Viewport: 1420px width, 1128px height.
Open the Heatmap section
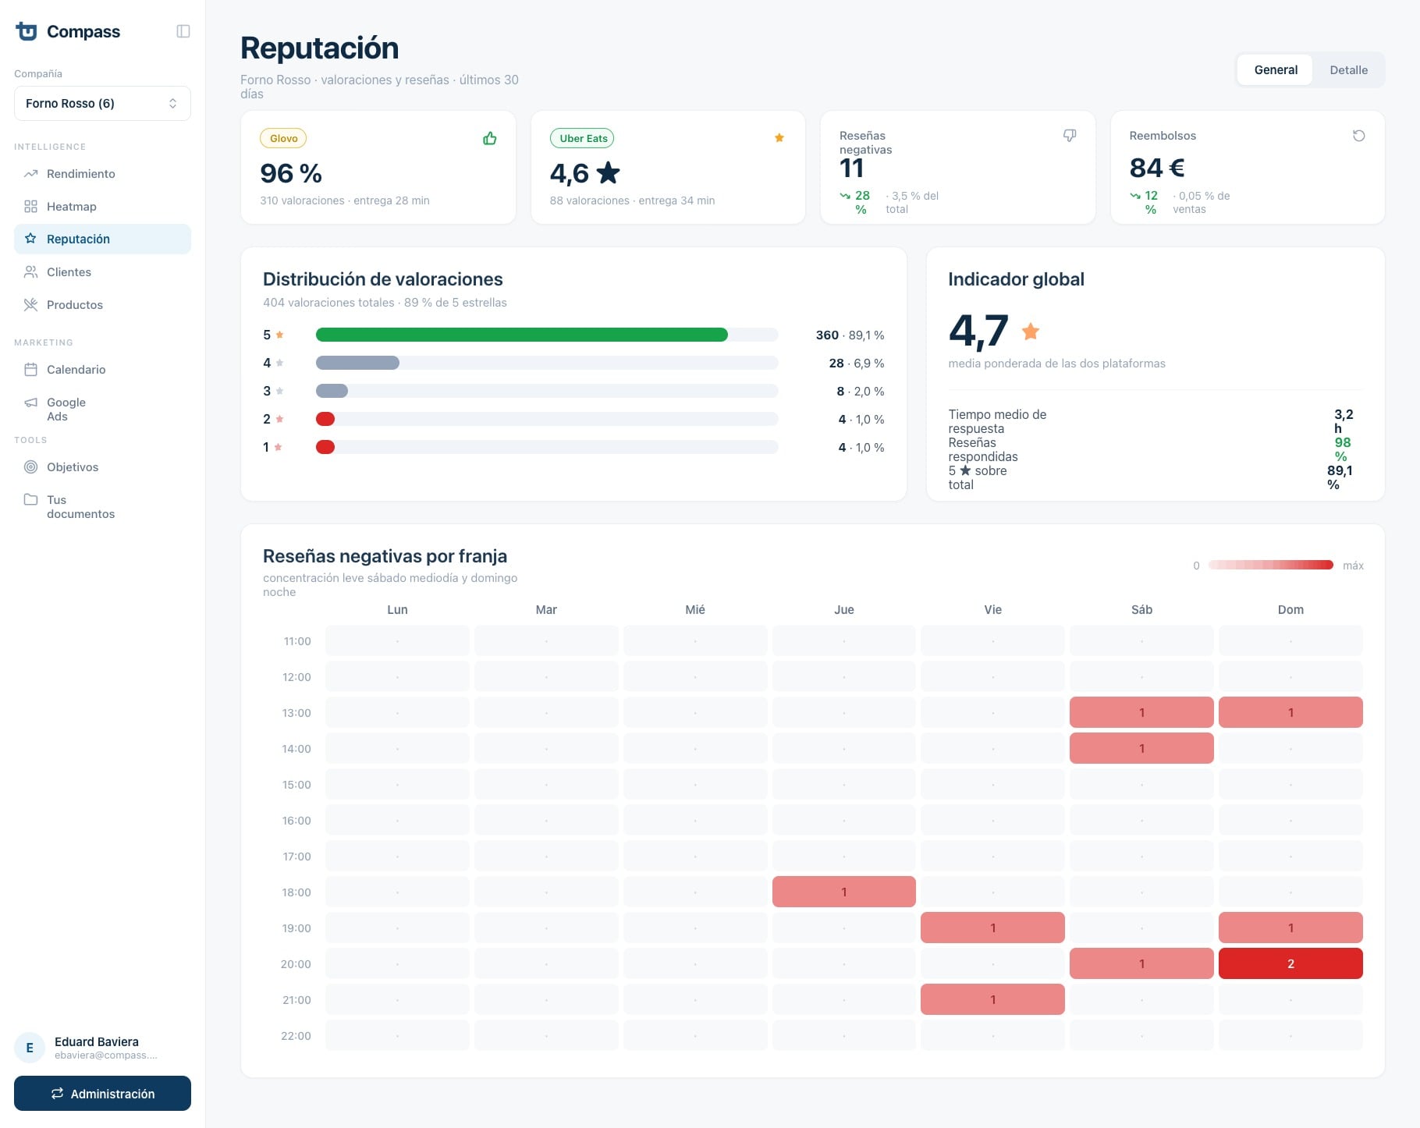[102, 207]
